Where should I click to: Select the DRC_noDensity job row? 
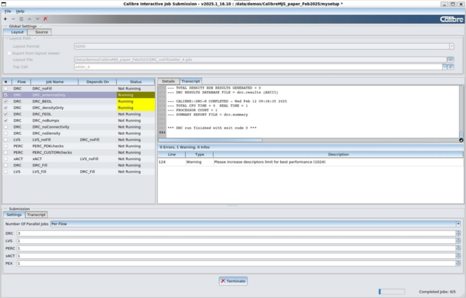click(x=79, y=133)
